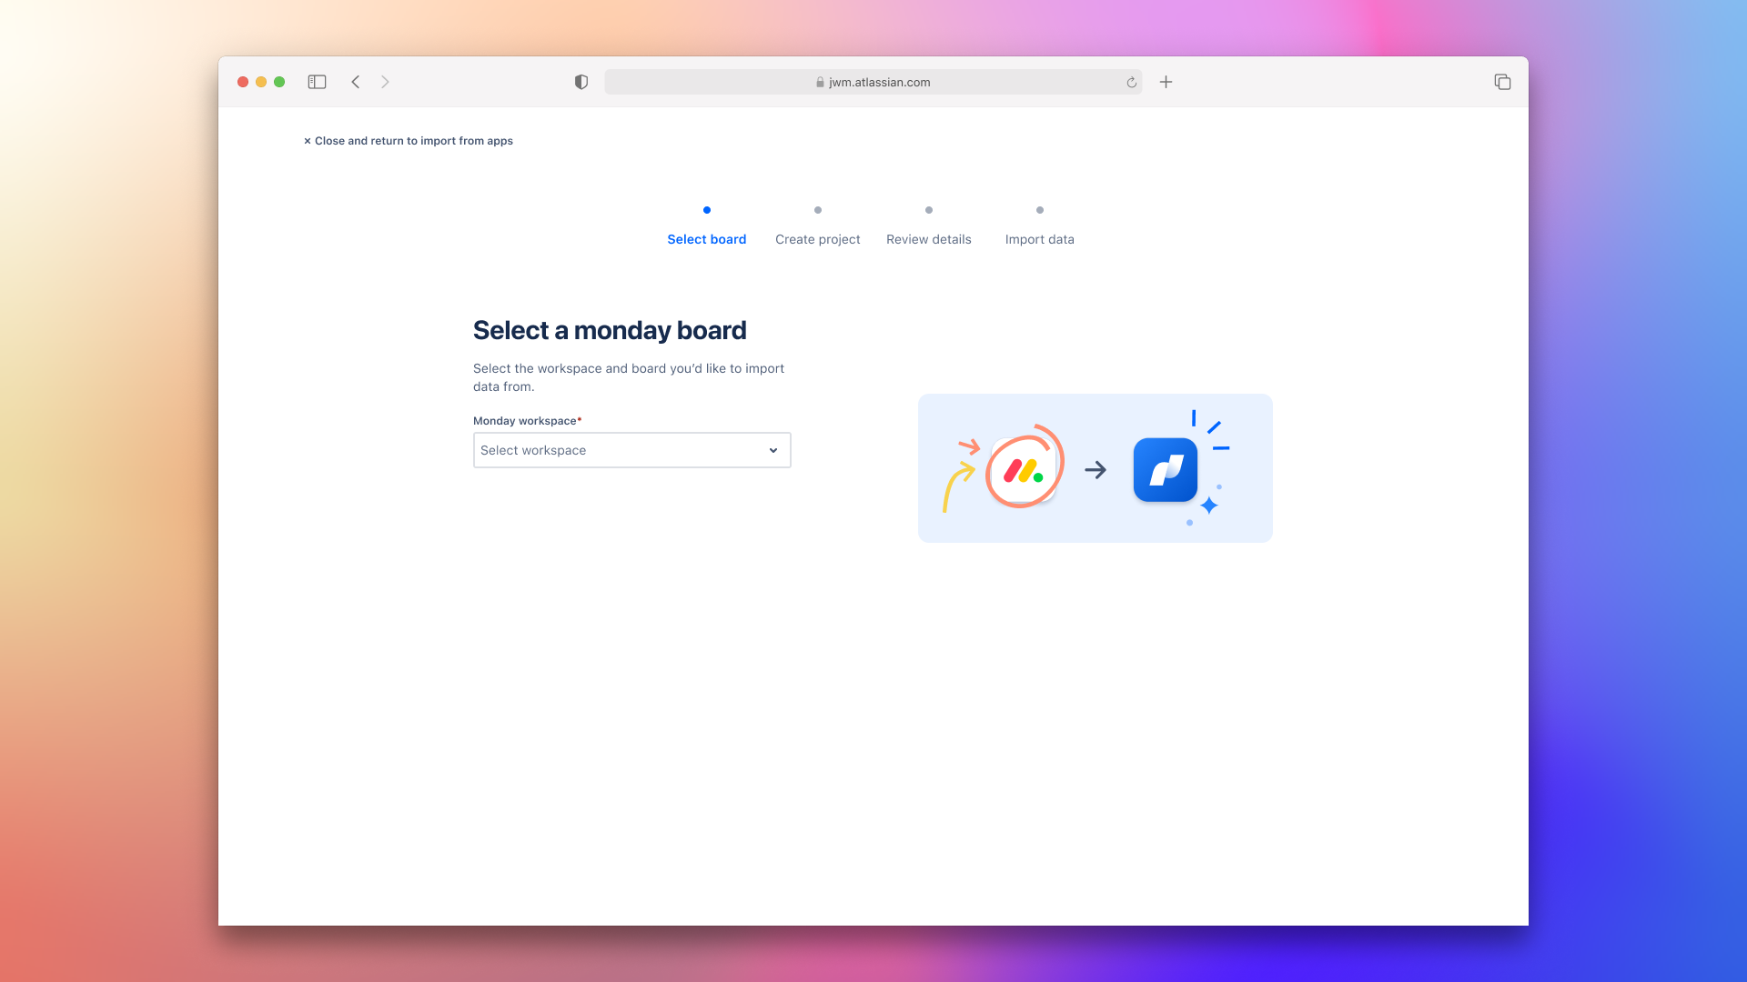The height and width of the screenshot is (982, 1747).
Task: Select the Review details step
Action: [x=928, y=239]
